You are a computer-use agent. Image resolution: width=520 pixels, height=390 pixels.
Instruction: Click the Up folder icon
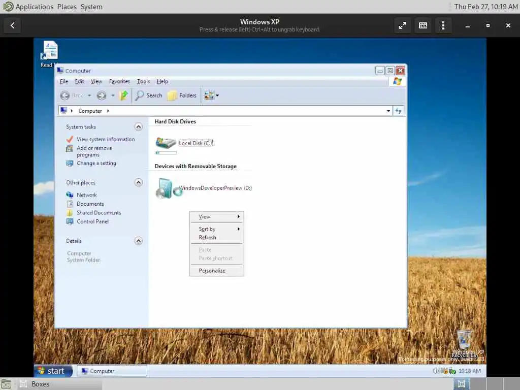point(124,95)
